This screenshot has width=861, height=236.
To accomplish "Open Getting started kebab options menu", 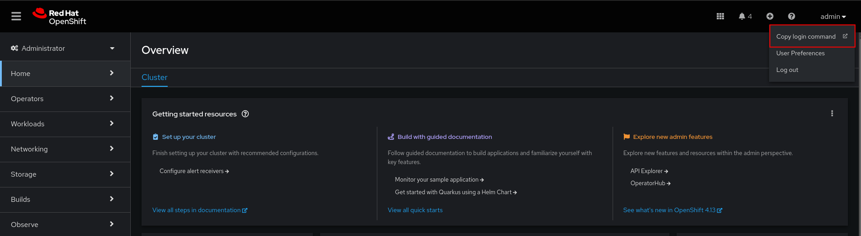I will point(832,113).
